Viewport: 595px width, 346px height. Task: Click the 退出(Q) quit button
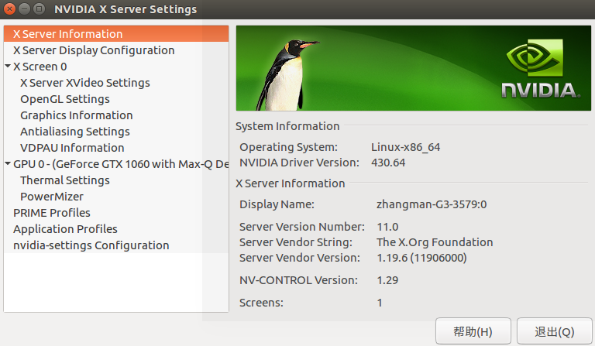555,331
